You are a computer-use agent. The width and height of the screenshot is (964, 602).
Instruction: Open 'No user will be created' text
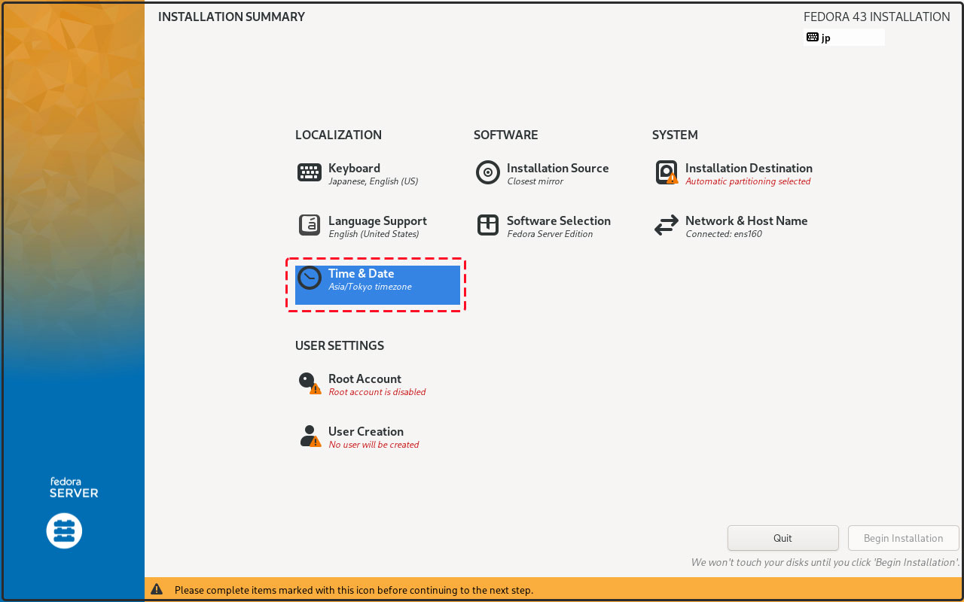pos(374,445)
